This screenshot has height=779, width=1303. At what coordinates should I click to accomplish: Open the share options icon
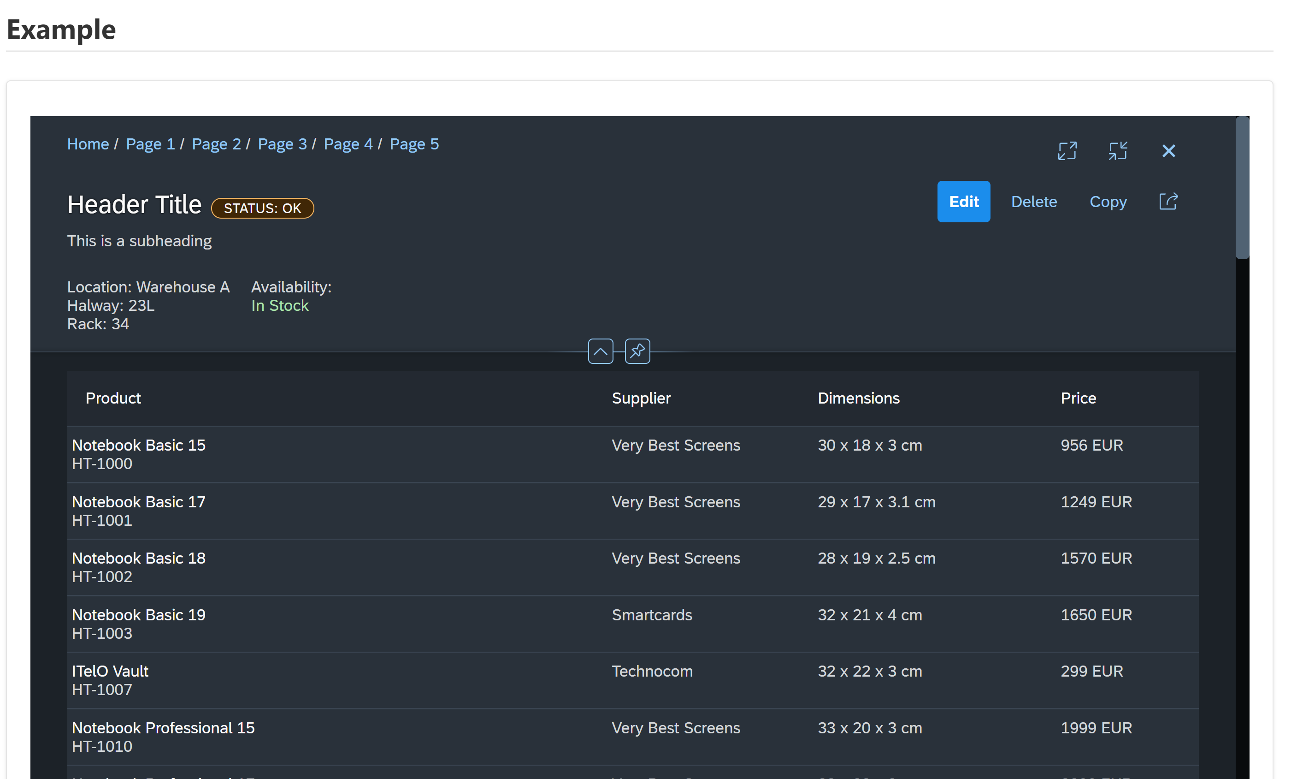coord(1167,202)
